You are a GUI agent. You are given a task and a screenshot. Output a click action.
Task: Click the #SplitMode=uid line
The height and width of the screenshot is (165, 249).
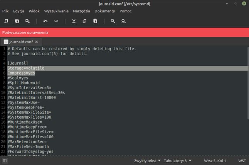point(24,83)
